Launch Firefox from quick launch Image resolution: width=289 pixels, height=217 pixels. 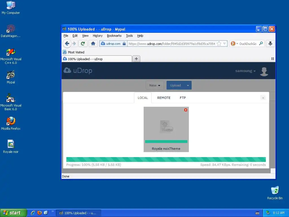click(x=40, y=213)
